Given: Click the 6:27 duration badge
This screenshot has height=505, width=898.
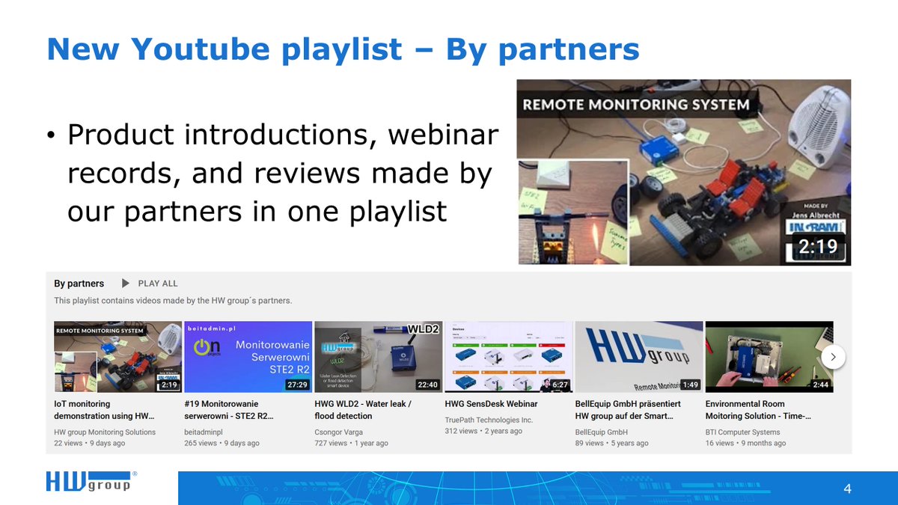Looking at the screenshot, I should point(560,385).
